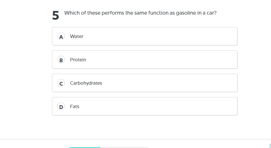Select the letter D answer badge
271x148 pixels.
(61, 106)
